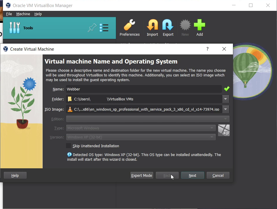Click the Tools pin icon
Screen dimensions: 277x209
[x=92, y=28]
